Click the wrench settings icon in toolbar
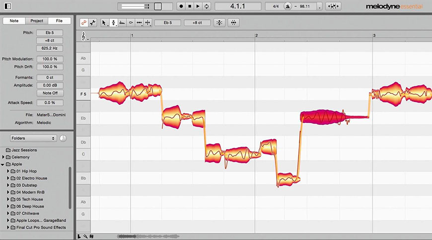The height and width of the screenshot is (240, 432). click(92, 23)
